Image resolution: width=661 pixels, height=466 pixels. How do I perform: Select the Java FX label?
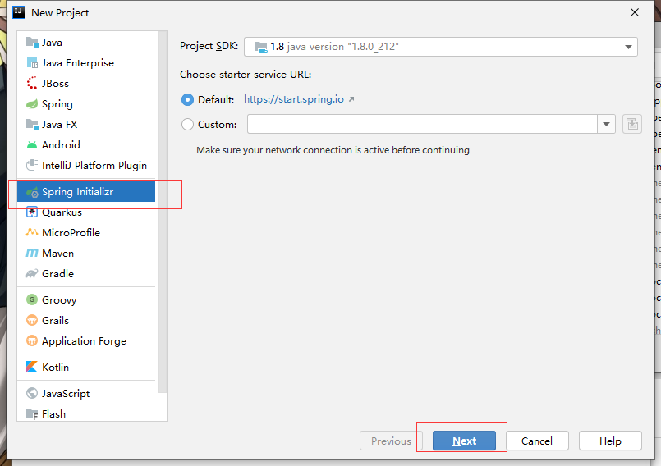tap(59, 125)
